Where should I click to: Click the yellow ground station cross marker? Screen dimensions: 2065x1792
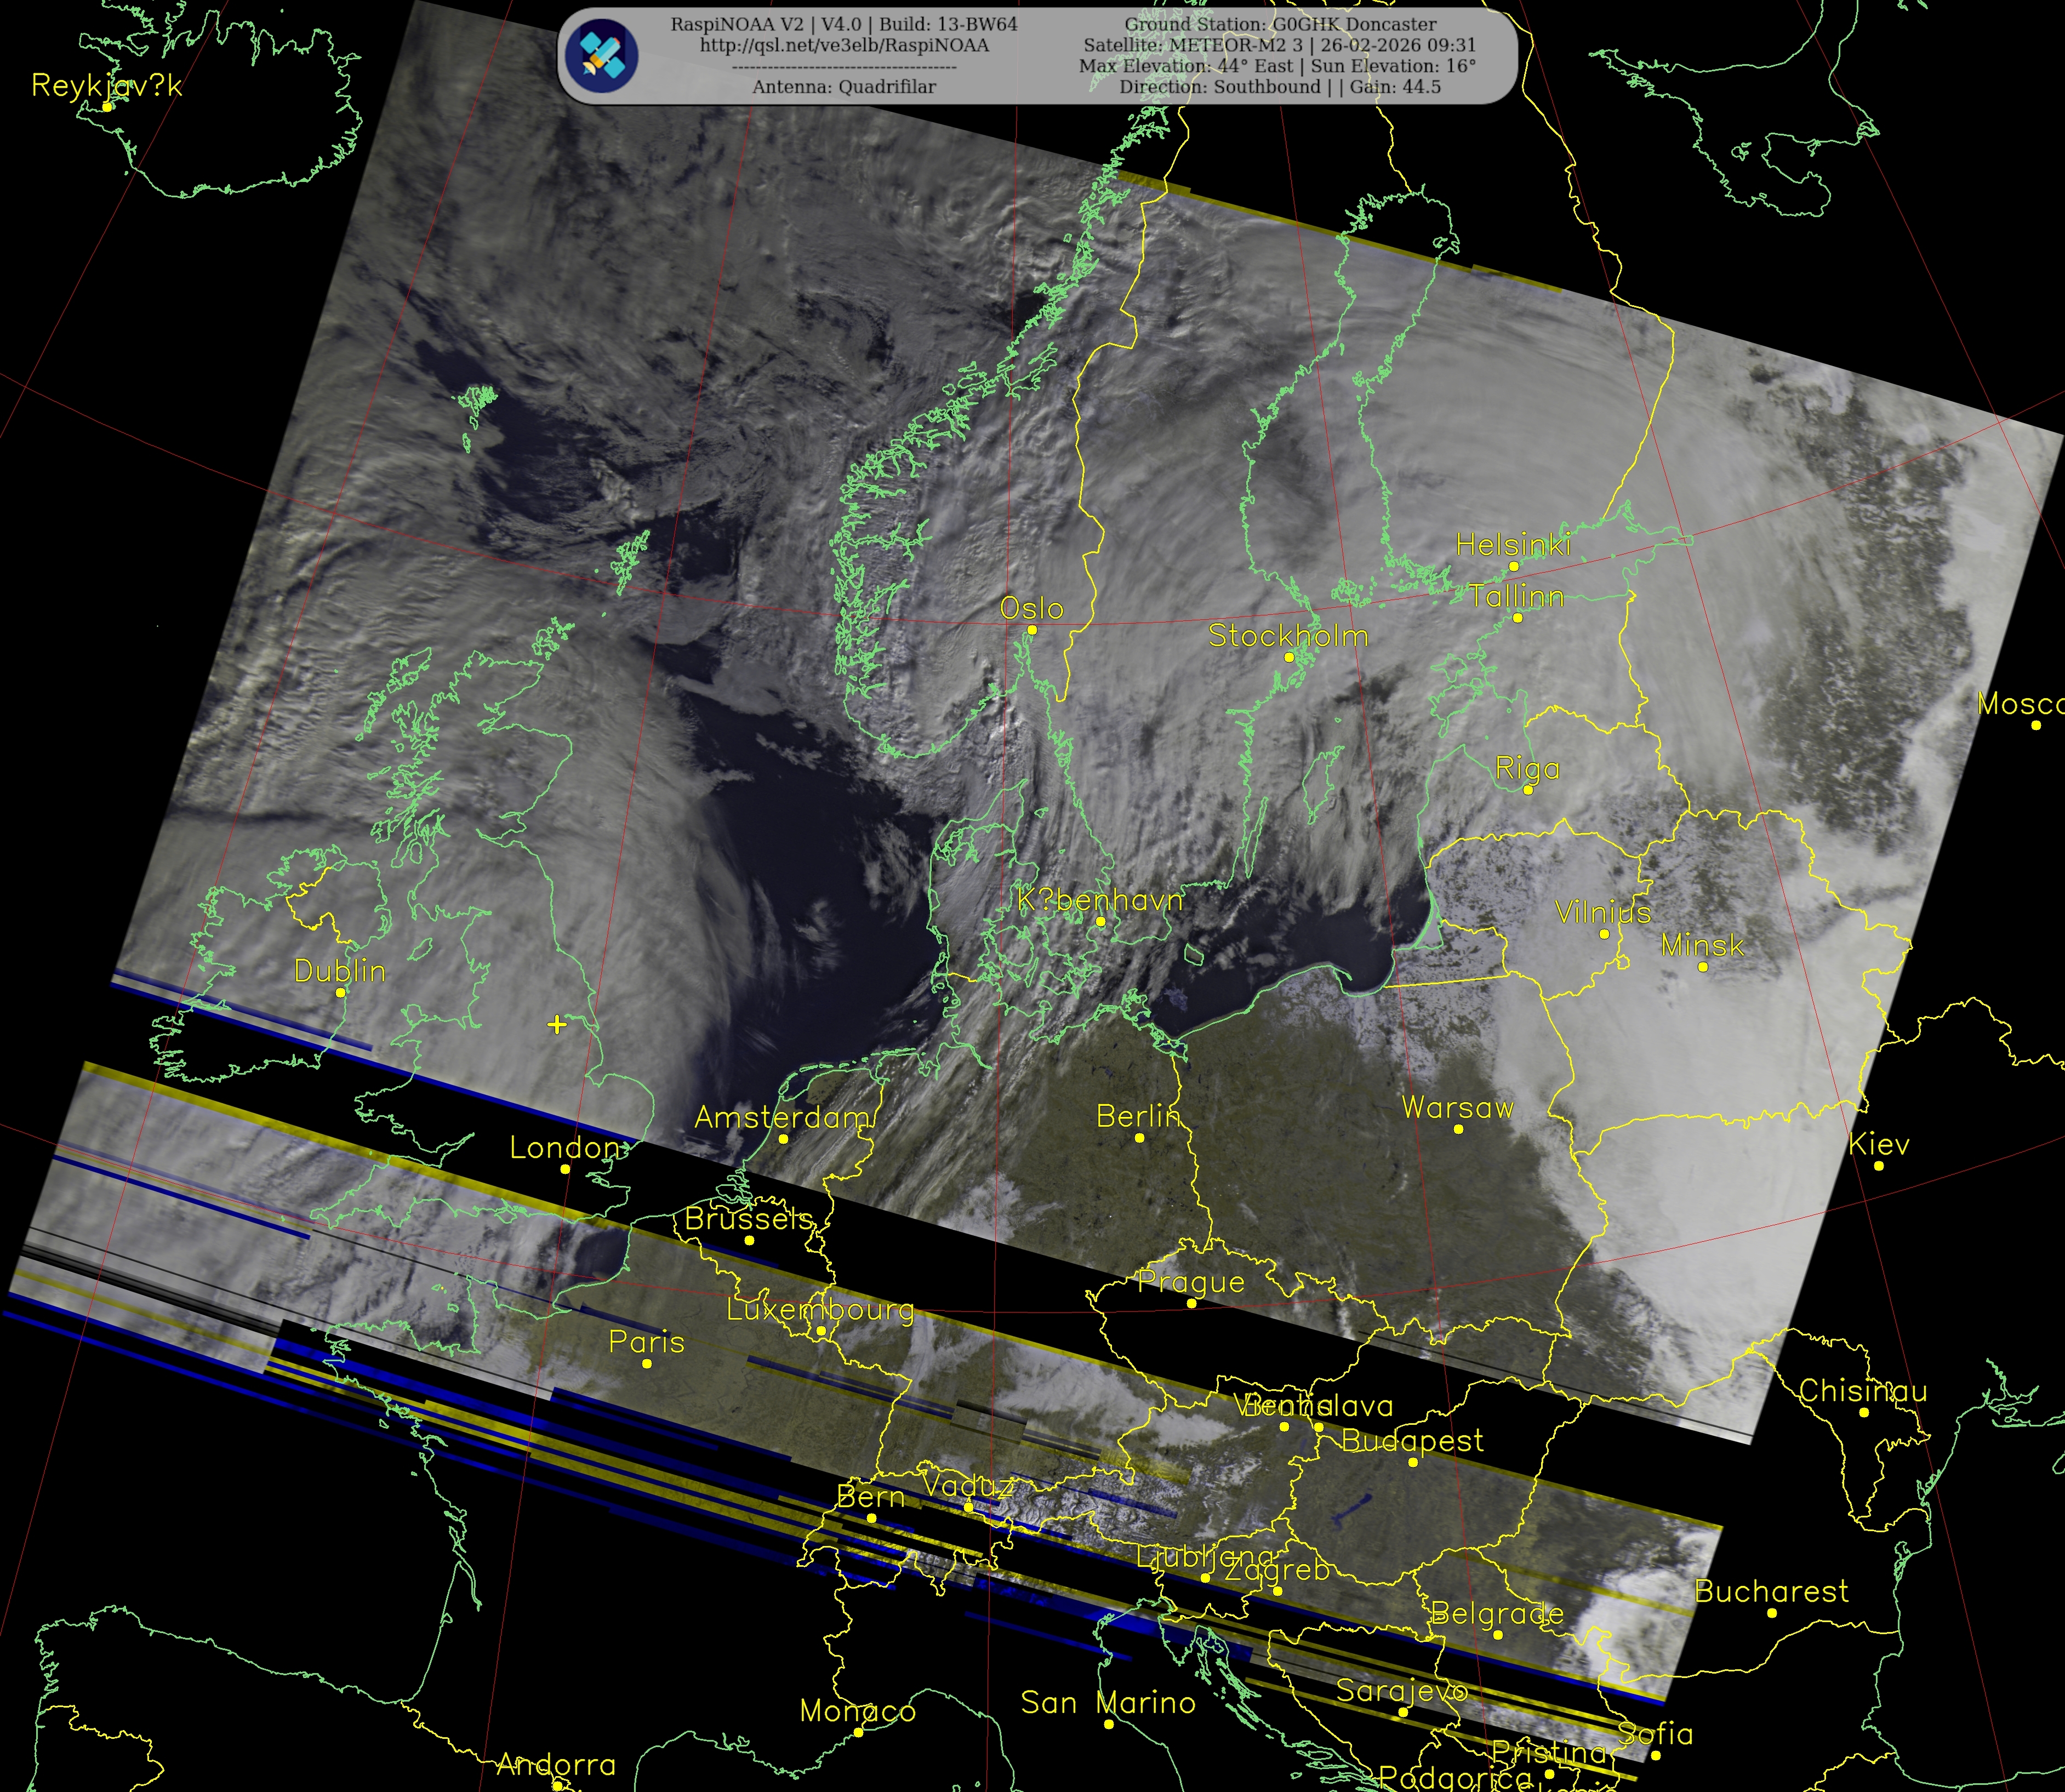[557, 1024]
